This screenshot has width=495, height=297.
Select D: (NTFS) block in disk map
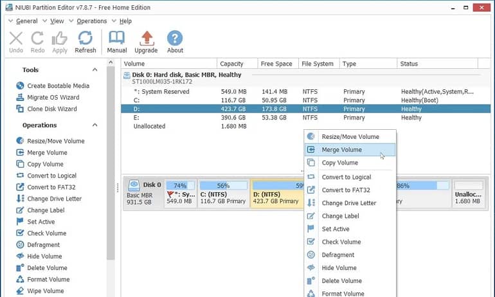pos(278,194)
